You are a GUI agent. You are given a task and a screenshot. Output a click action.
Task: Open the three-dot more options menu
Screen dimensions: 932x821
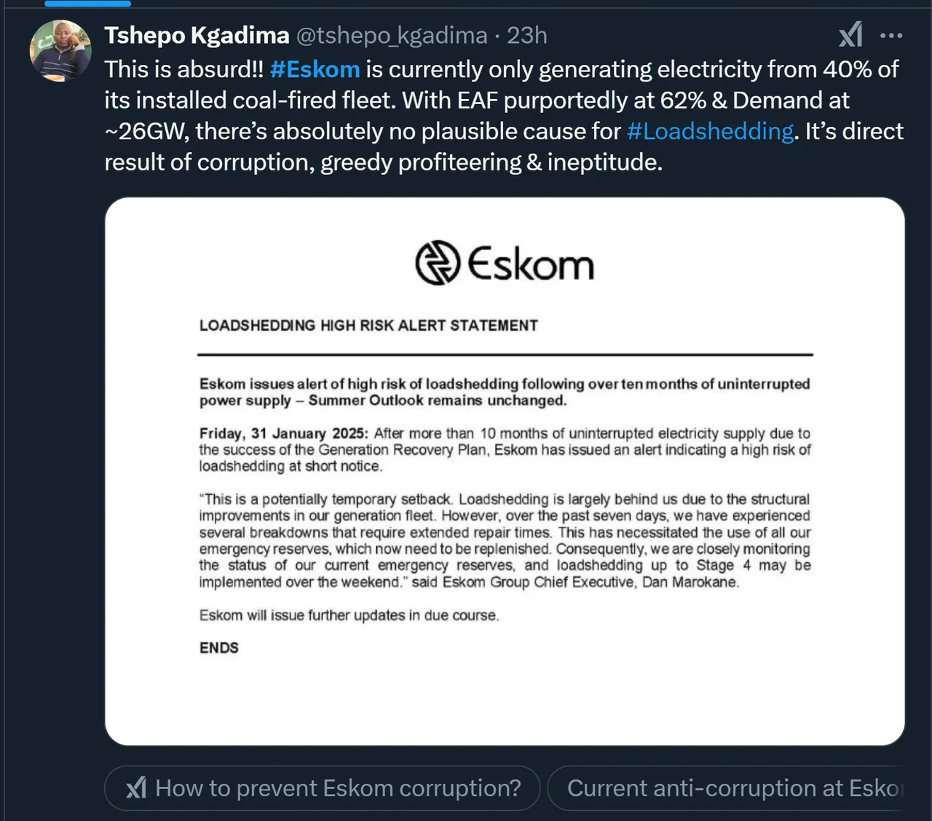tap(891, 35)
